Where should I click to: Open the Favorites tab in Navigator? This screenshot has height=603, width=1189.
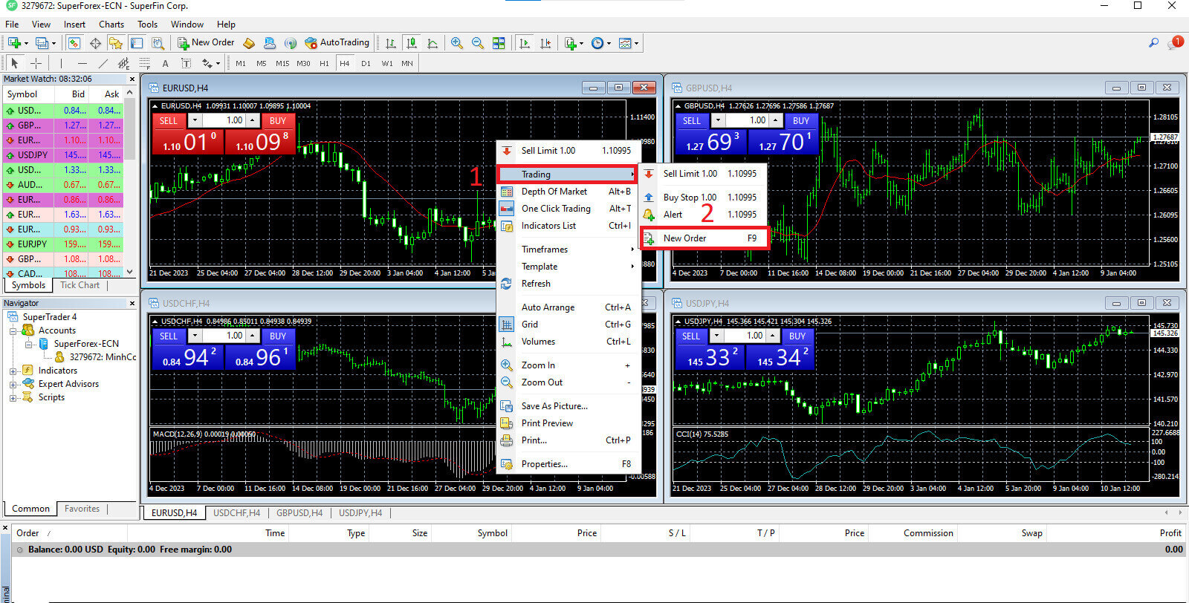tap(82, 509)
